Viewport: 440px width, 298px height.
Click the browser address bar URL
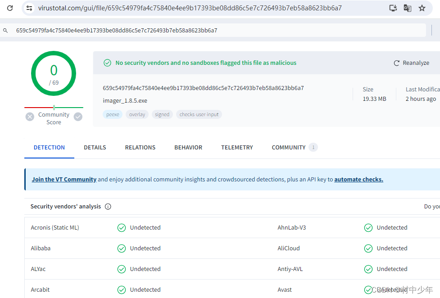[x=190, y=8]
